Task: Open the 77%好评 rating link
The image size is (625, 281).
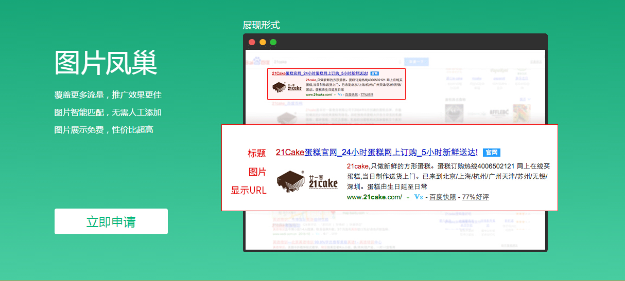Action: (475, 197)
